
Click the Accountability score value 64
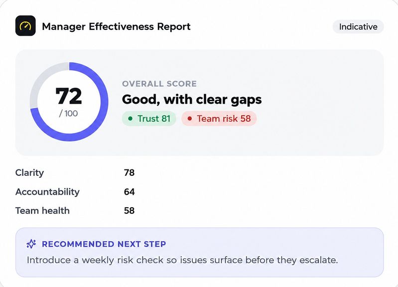coord(129,192)
